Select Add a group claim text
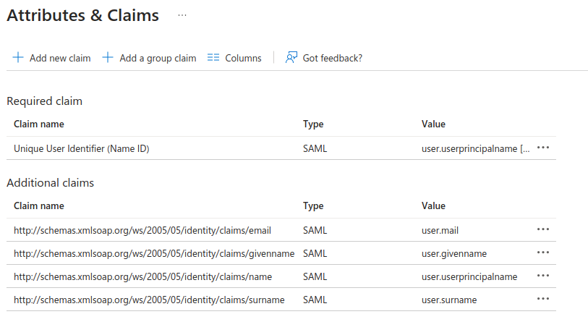Viewport: 588px width, 322px height. (x=158, y=58)
